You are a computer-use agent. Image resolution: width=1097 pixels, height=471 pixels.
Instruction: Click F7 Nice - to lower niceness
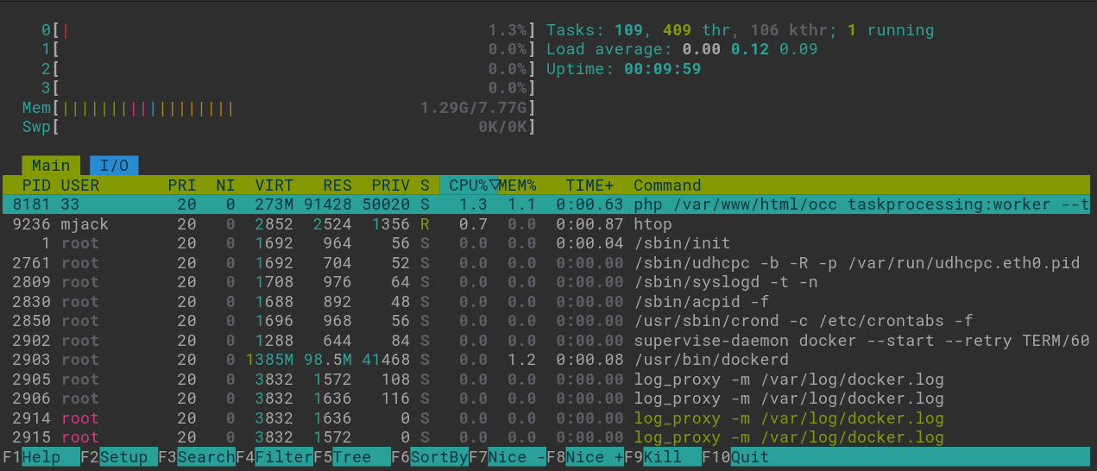coord(508,457)
